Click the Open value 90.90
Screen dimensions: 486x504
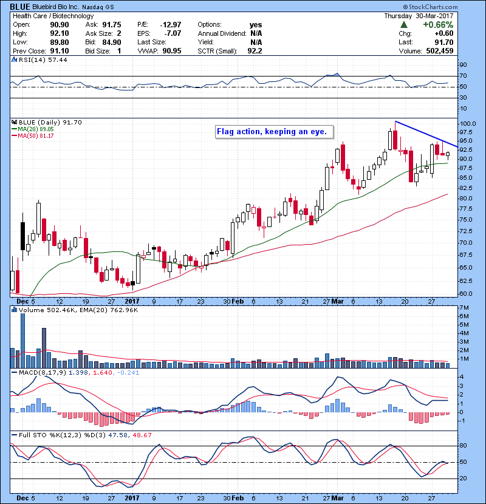click(60, 25)
